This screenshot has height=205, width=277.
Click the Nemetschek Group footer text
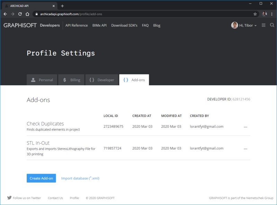click(241, 198)
